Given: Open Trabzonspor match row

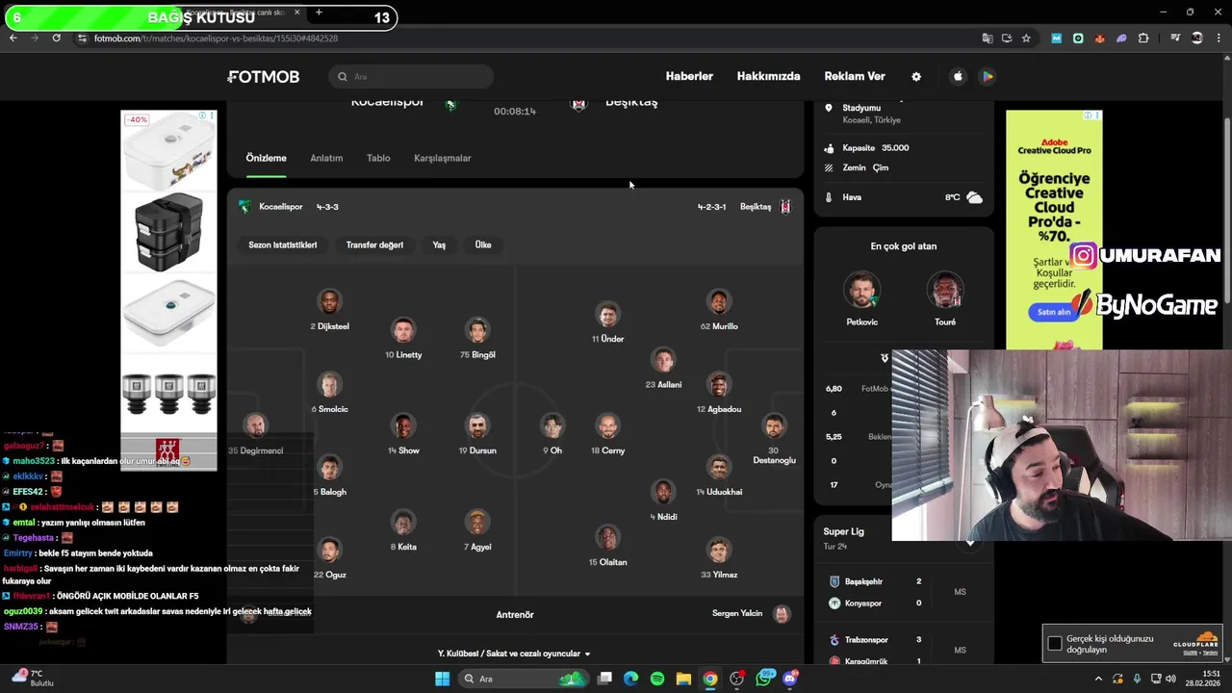Looking at the screenshot, I should (903, 650).
